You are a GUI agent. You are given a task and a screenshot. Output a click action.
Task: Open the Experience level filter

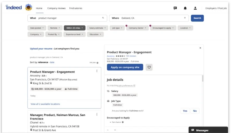[74, 34]
